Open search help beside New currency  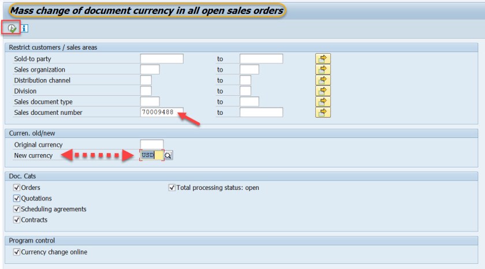point(168,155)
